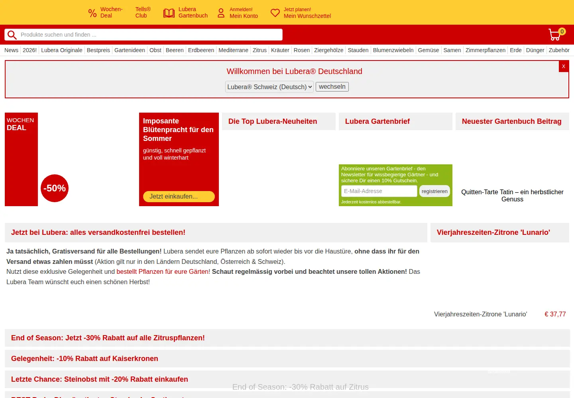Click the registrieren newsletter button
The image size is (574, 398).
coord(434,191)
